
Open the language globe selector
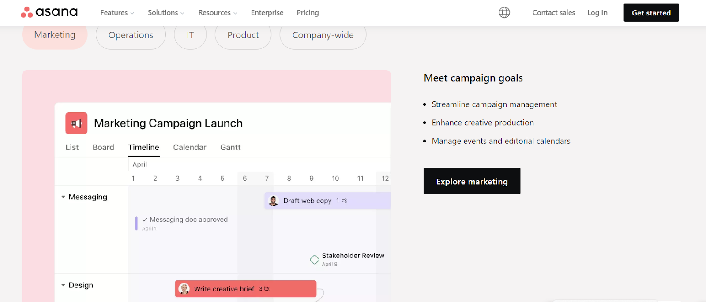504,12
